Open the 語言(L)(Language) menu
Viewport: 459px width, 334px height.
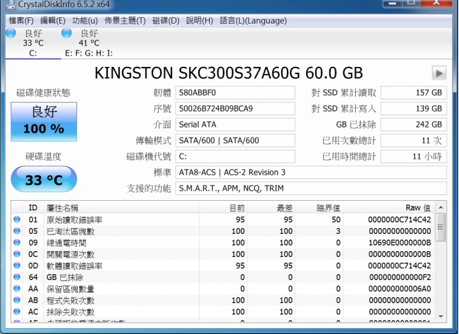[253, 21]
